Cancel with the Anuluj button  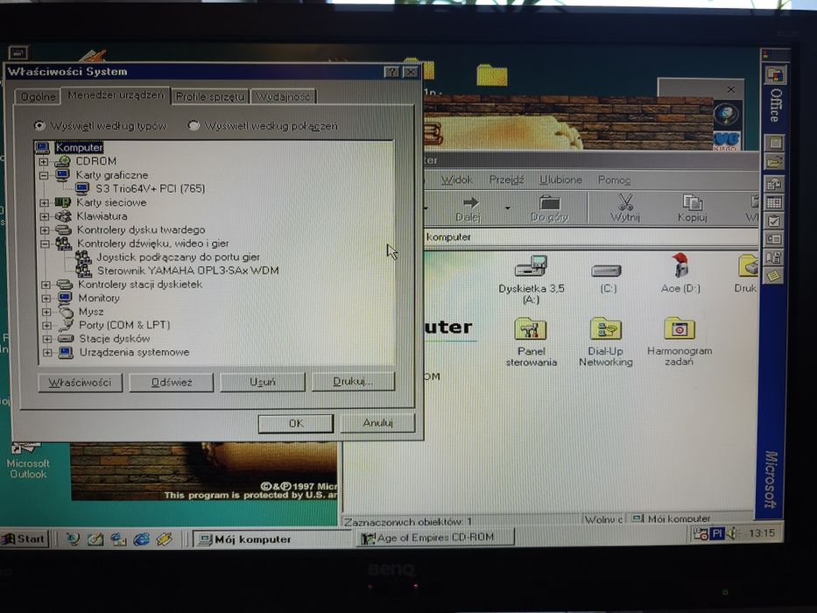coord(377,423)
